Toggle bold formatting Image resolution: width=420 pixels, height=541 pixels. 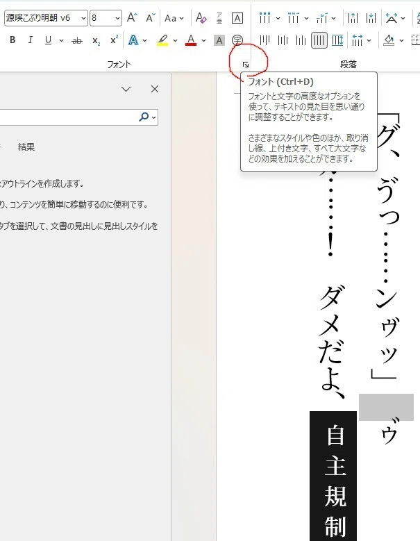[12, 40]
